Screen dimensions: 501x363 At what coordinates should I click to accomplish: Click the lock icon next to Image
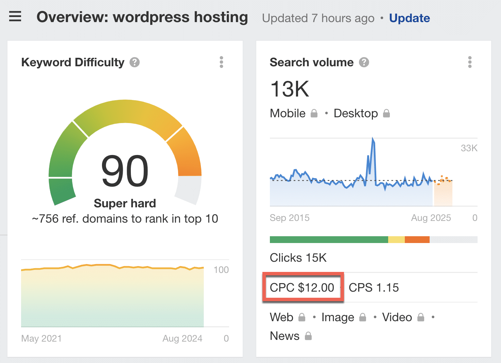[363, 317]
